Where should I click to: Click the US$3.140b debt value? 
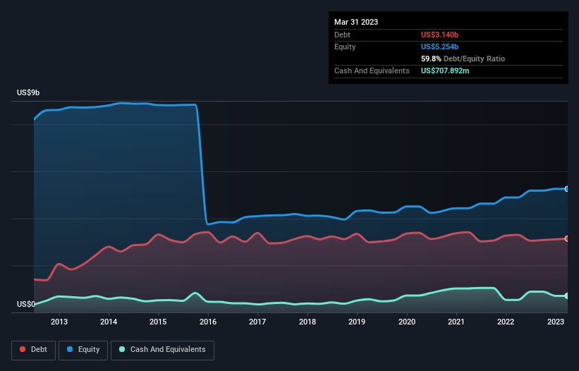[x=439, y=35]
